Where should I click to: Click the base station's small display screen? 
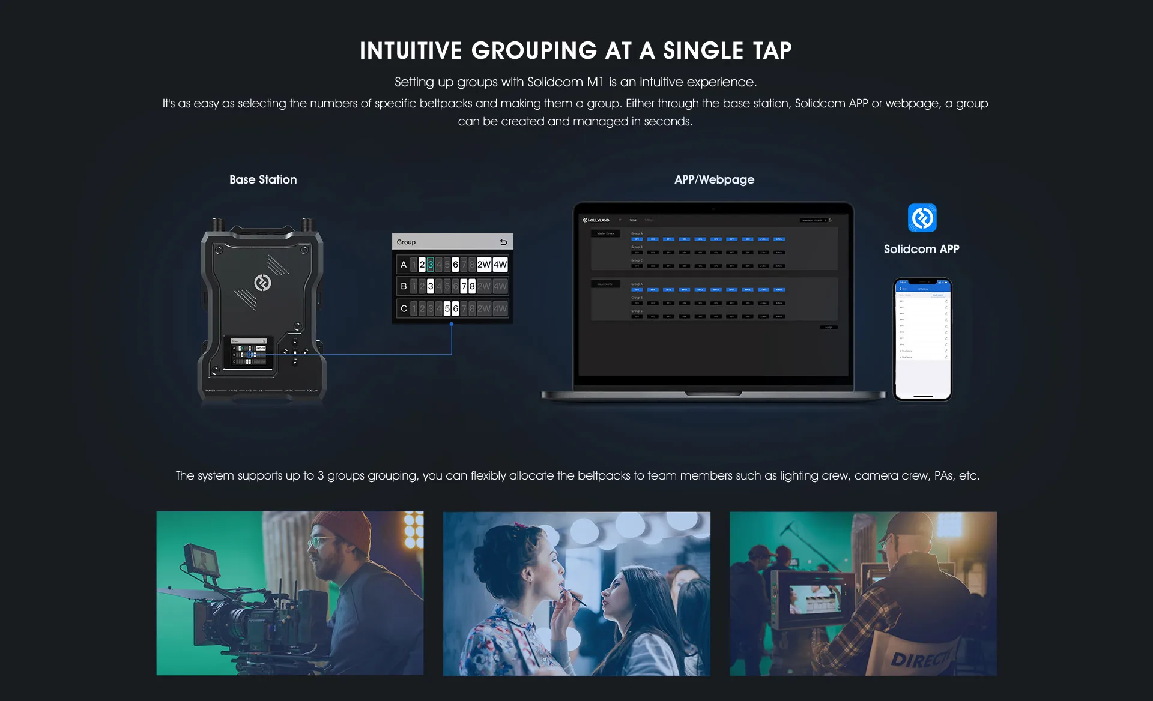[x=248, y=353]
